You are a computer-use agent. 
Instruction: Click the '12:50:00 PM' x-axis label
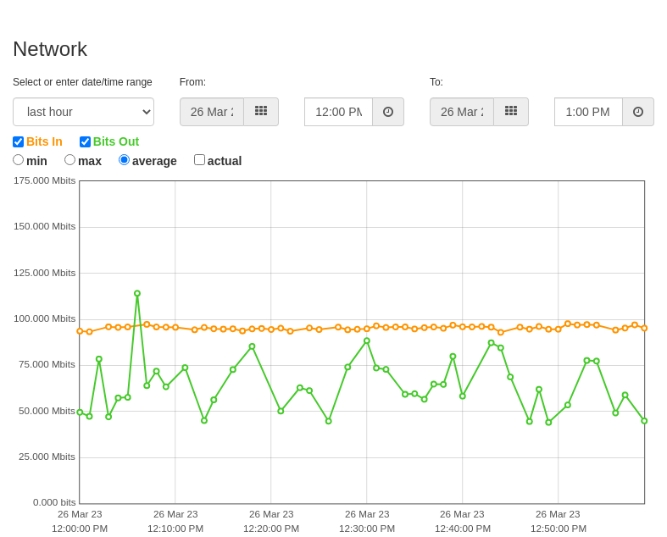click(559, 529)
